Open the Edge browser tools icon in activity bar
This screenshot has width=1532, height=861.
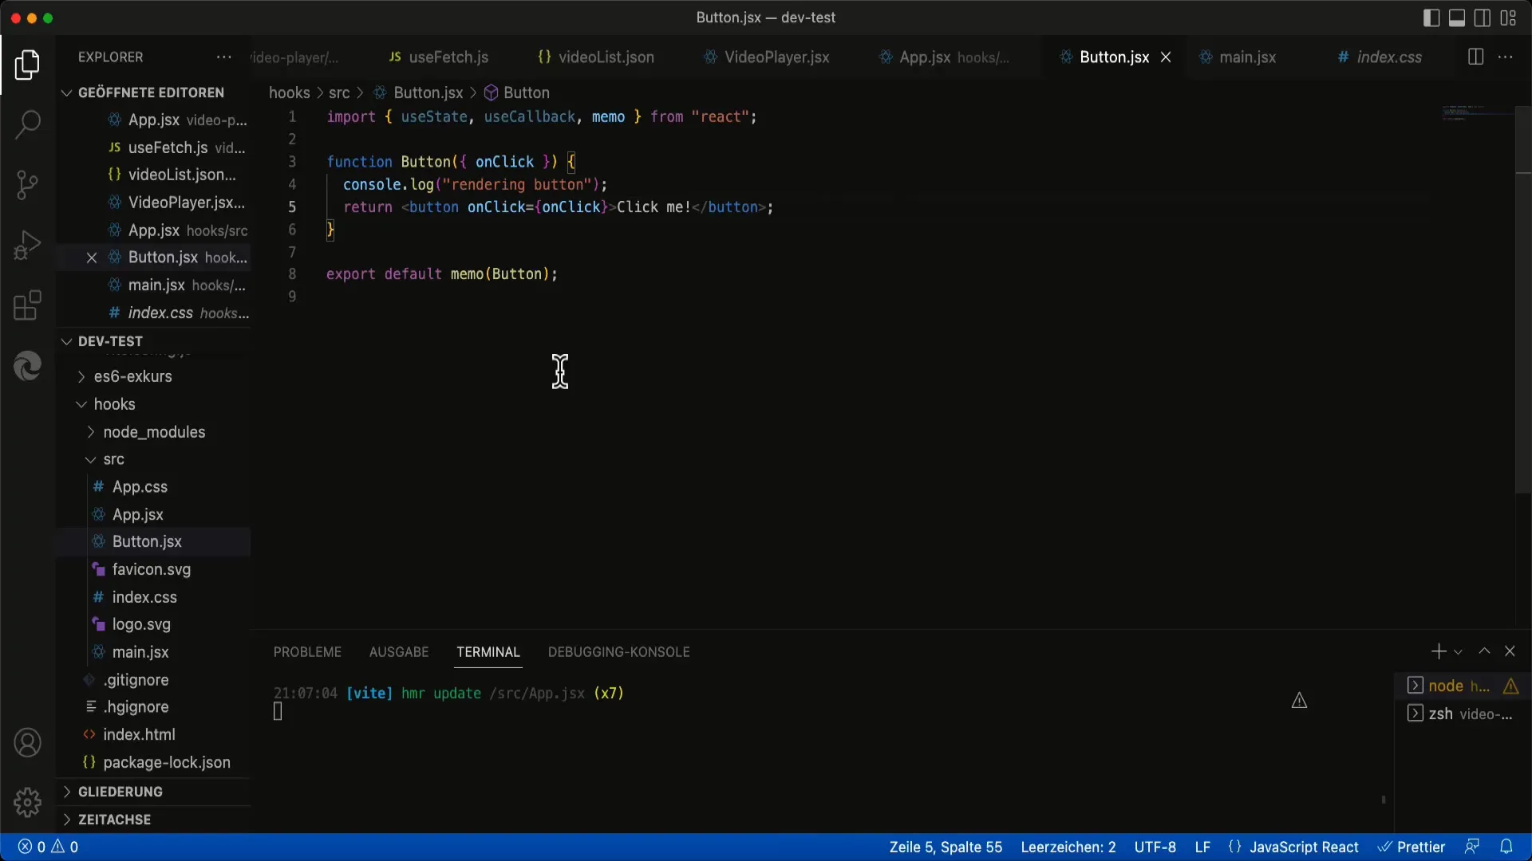pyautogui.click(x=27, y=366)
